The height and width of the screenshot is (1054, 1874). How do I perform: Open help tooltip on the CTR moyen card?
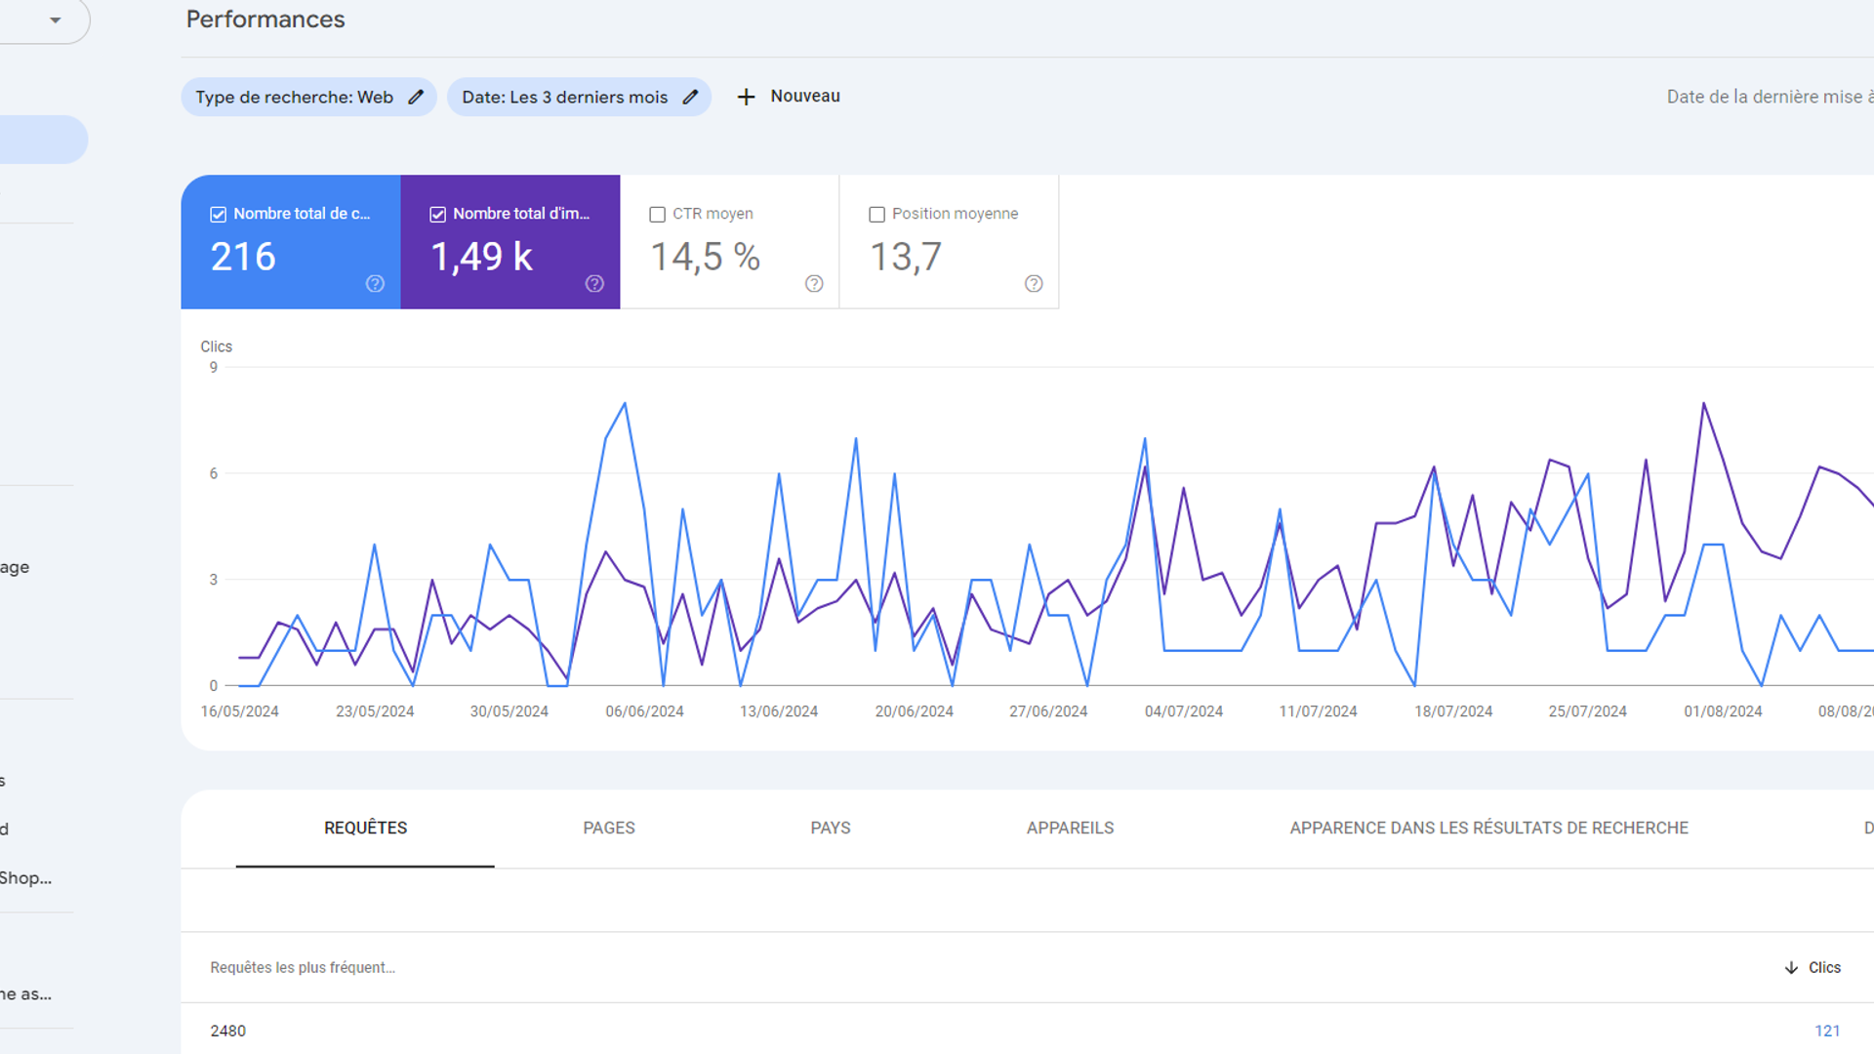(x=814, y=284)
